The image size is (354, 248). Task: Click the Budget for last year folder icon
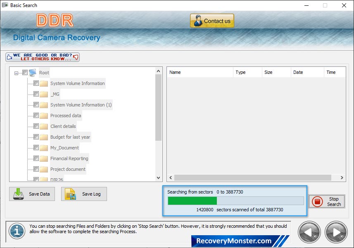pyautogui.click(x=44, y=137)
